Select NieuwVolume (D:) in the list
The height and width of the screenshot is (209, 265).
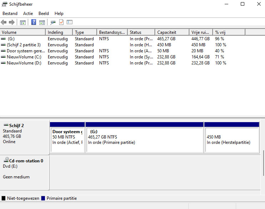[x=24, y=63]
